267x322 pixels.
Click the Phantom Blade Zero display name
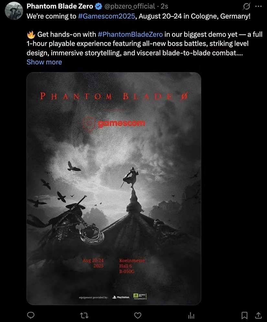60,6
